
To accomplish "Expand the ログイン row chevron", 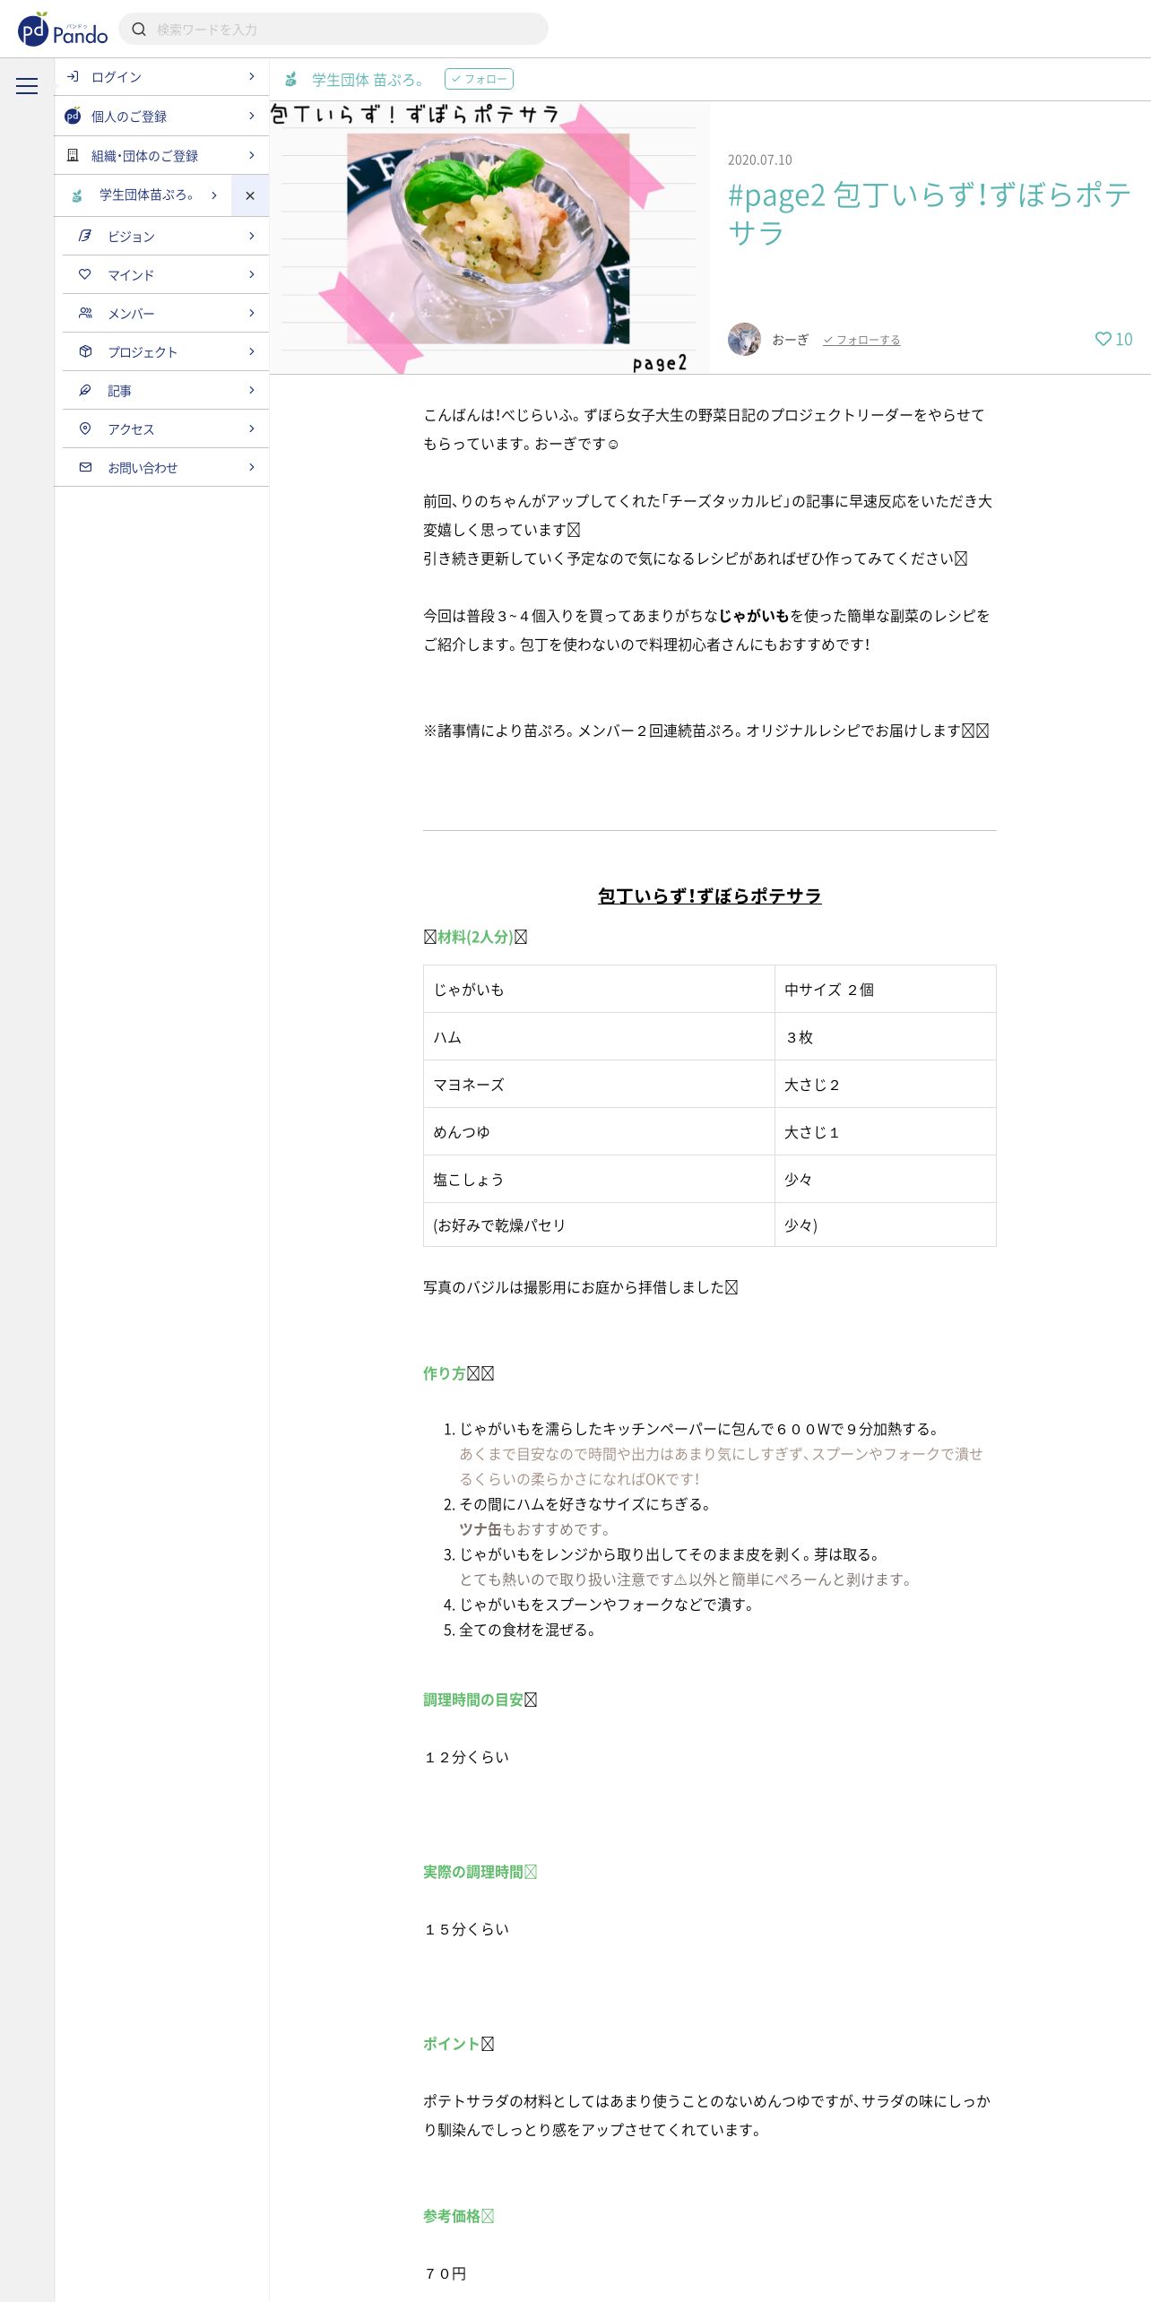I will click(252, 77).
